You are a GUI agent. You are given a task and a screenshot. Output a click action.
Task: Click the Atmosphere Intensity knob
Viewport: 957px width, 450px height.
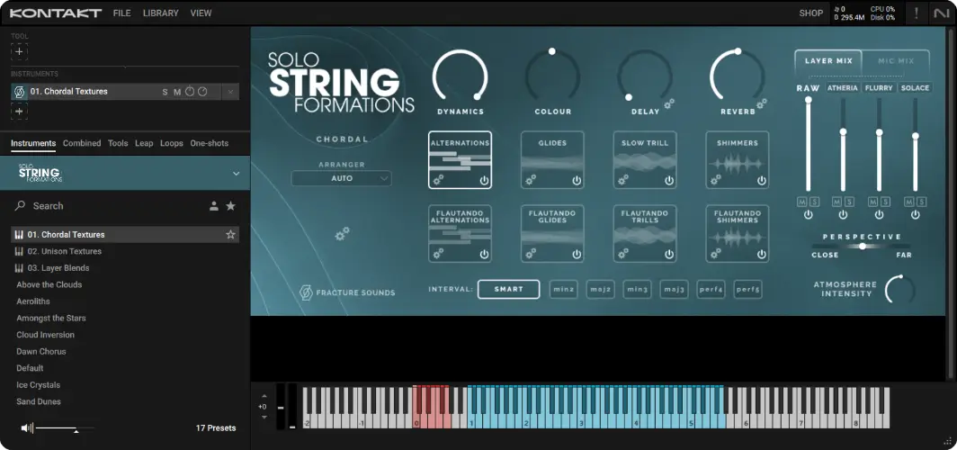(899, 289)
